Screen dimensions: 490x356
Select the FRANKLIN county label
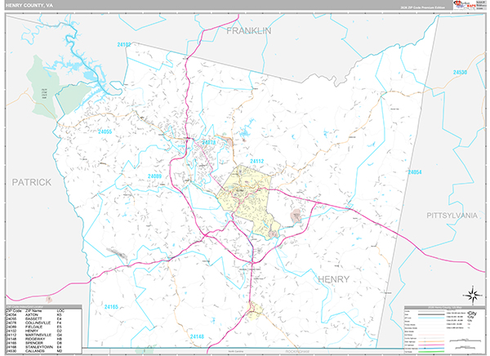[249, 31]
